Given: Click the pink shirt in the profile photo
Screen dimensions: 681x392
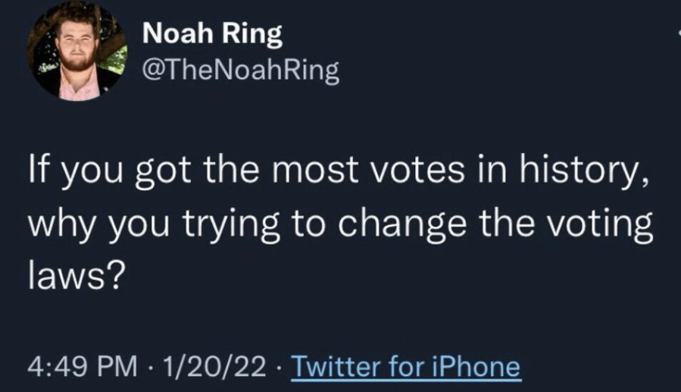Looking at the screenshot, I should point(79,87).
